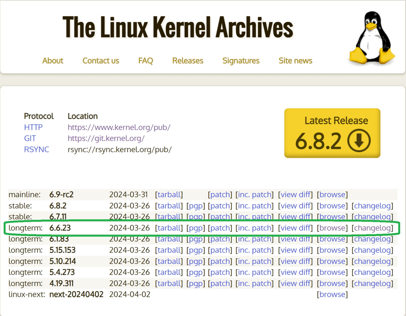
Task: Browse the 5.10.214 longterm source
Action: point(332,261)
